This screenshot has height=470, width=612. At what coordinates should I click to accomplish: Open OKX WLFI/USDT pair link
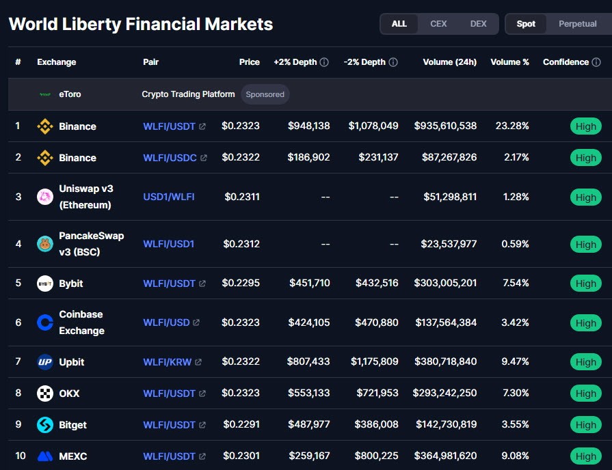(x=169, y=393)
